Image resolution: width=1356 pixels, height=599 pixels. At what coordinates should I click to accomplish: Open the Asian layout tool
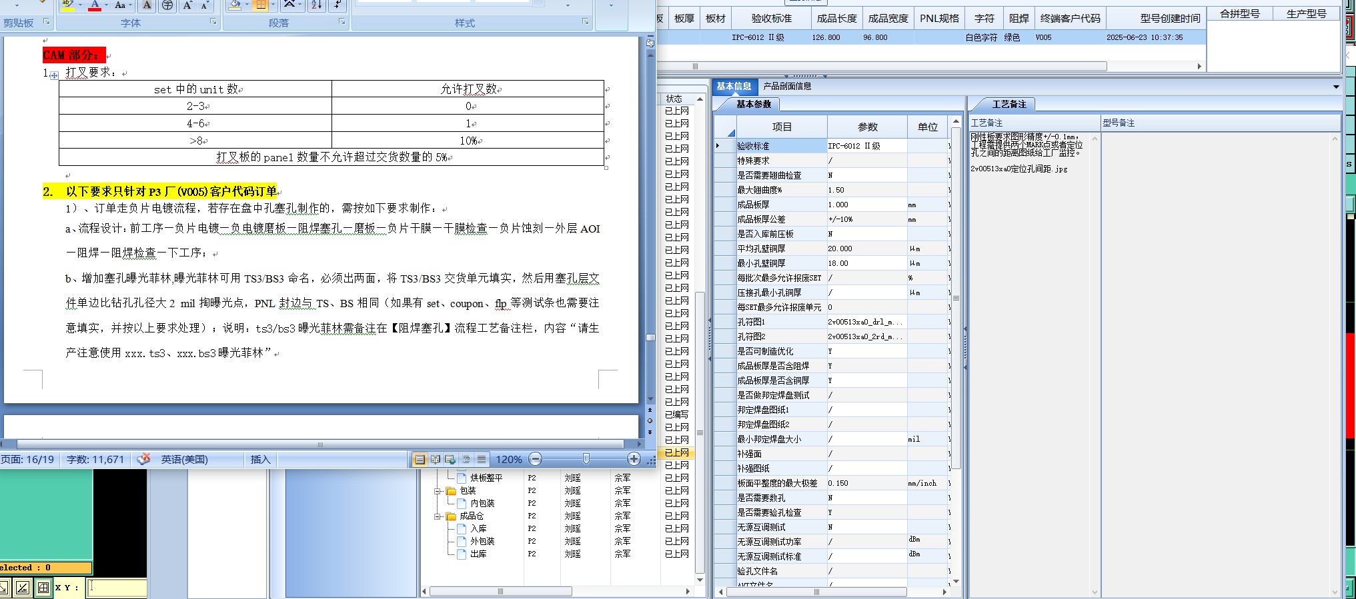291,5
